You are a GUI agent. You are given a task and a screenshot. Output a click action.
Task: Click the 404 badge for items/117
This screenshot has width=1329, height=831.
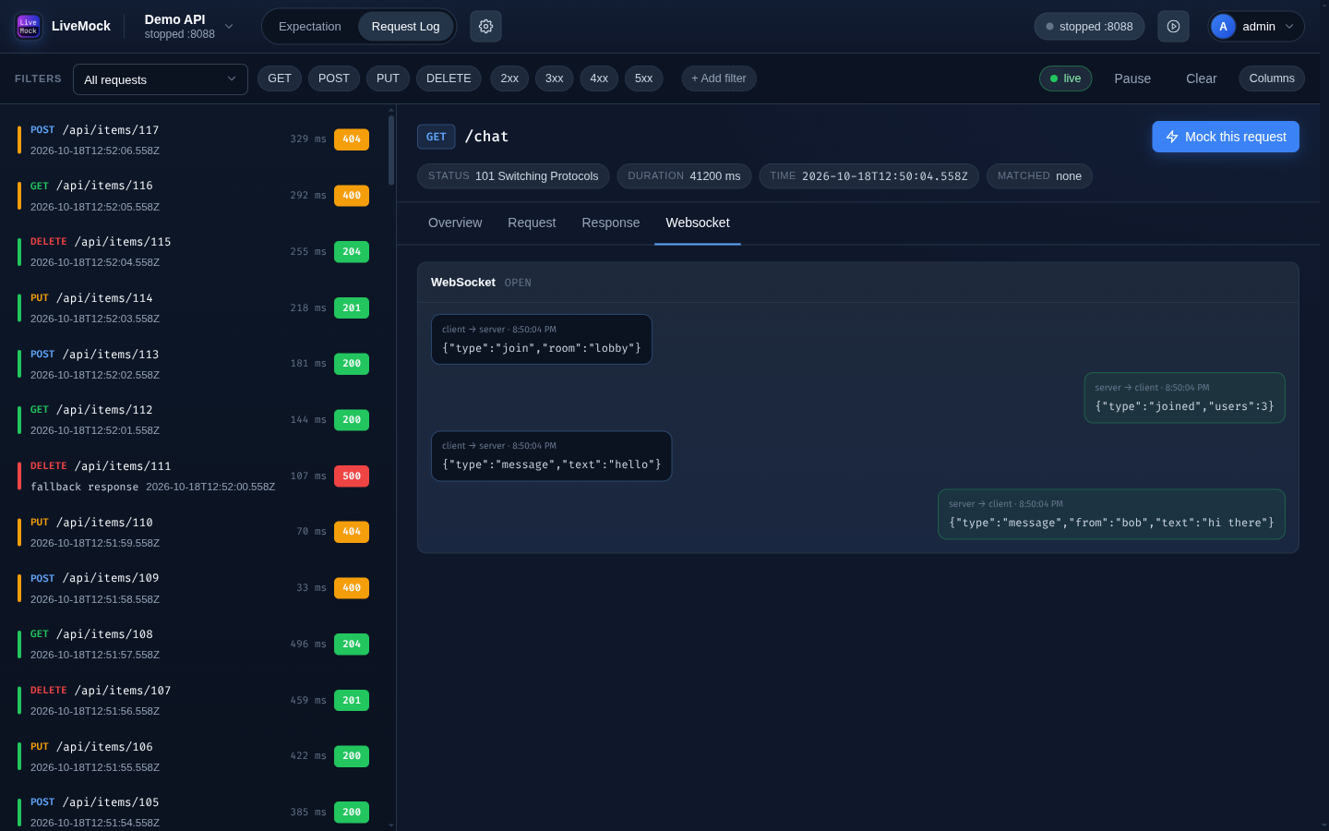352,139
